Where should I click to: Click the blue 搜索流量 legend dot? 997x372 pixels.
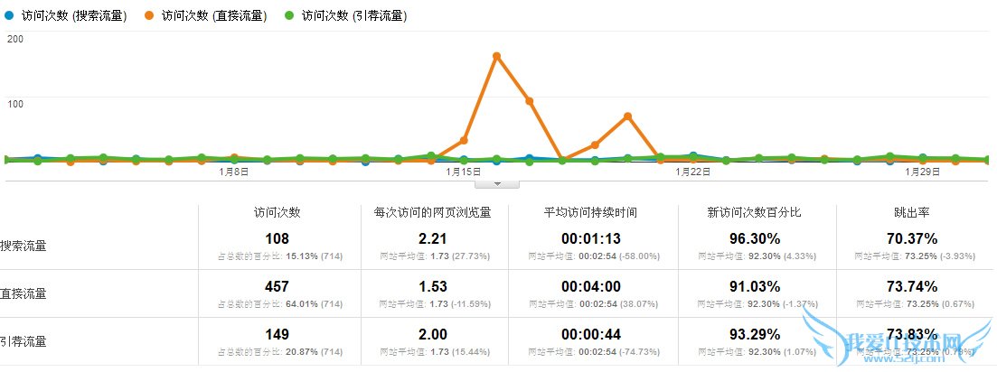[x=10, y=15]
